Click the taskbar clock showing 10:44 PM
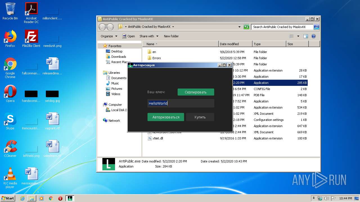360x202 pixels. [345, 198]
